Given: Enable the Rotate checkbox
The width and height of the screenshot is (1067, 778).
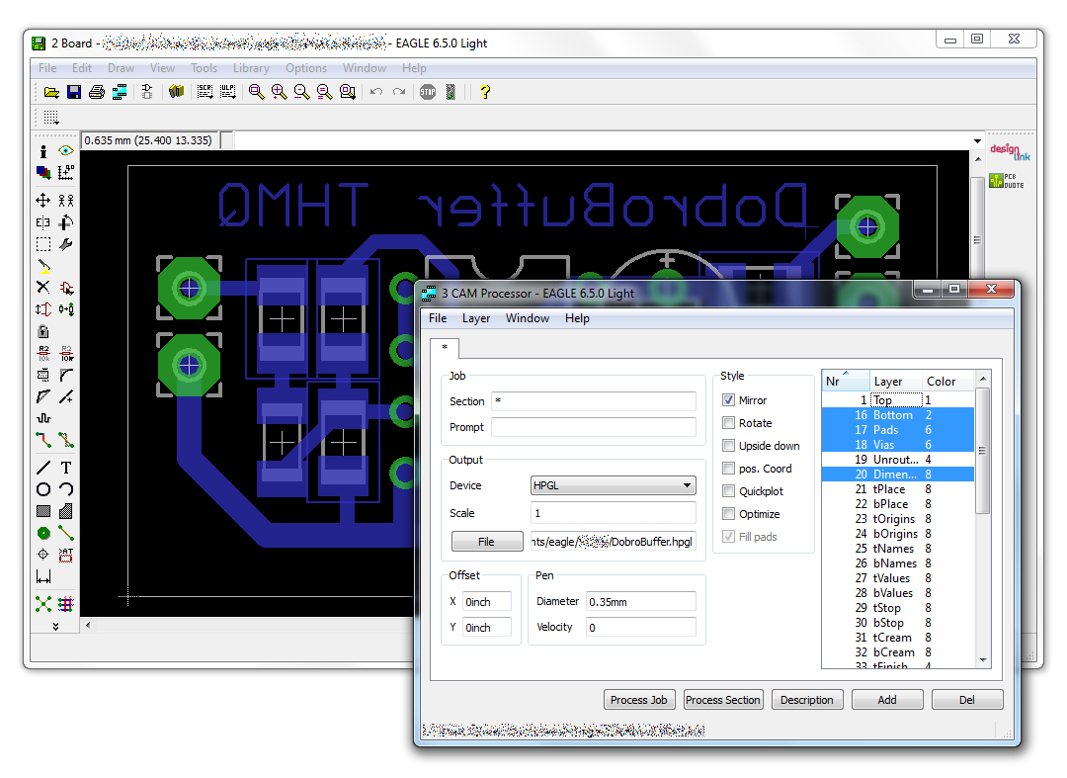Looking at the screenshot, I should coord(729,423).
